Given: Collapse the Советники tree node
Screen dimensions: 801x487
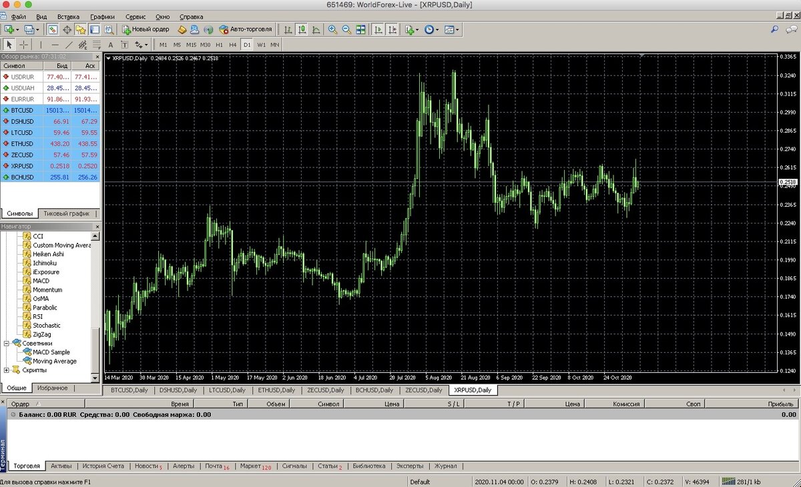Looking at the screenshot, I should pos(7,344).
